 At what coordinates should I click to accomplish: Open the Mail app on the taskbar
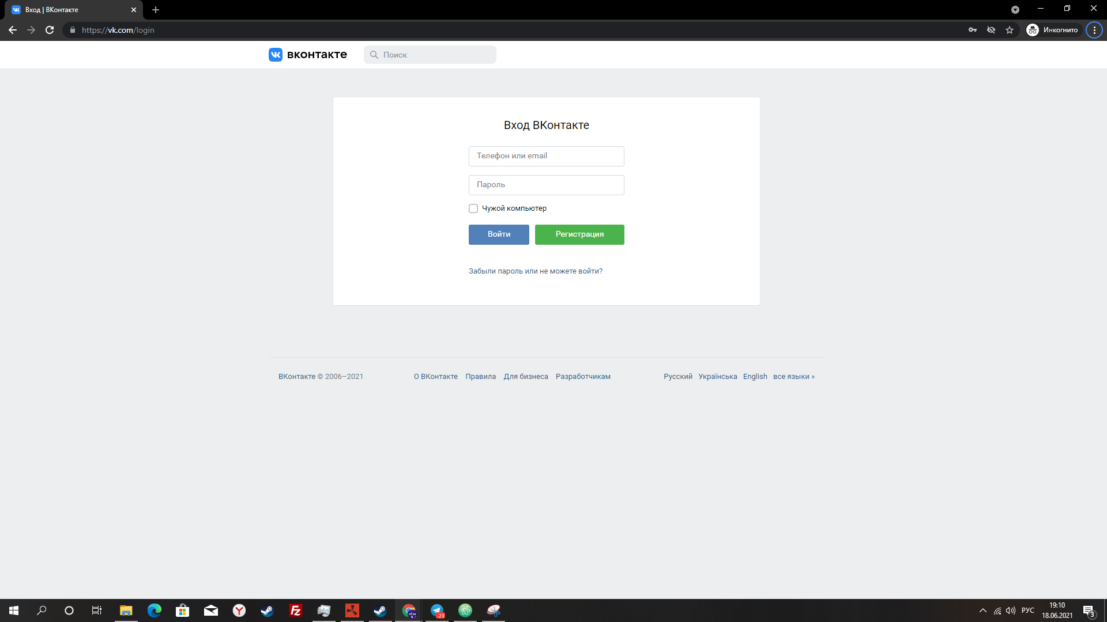pyautogui.click(x=210, y=610)
